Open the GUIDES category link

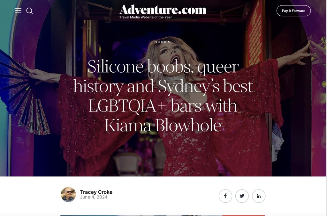point(163,42)
